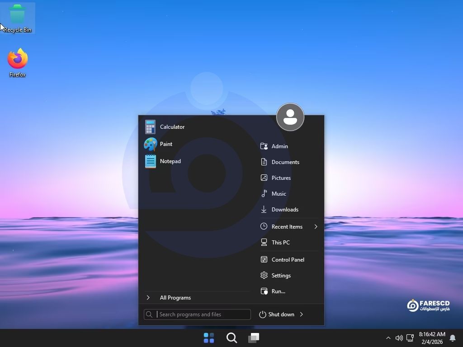
Task: Click the Start button on taskbar
Action: tap(209, 338)
